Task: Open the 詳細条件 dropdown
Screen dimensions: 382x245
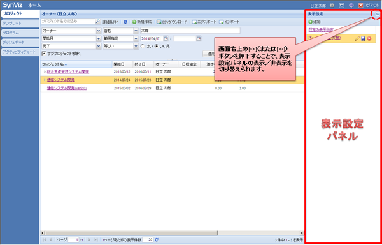Action: (110, 22)
